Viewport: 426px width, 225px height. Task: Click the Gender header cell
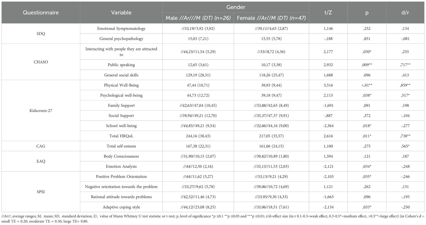tap(235, 7)
